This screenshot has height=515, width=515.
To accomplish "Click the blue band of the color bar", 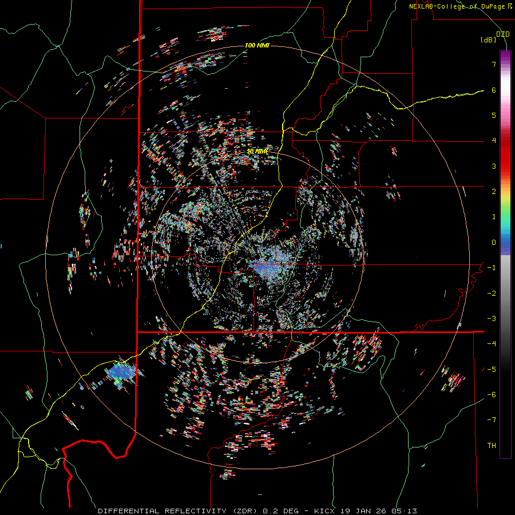I will [505, 244].
